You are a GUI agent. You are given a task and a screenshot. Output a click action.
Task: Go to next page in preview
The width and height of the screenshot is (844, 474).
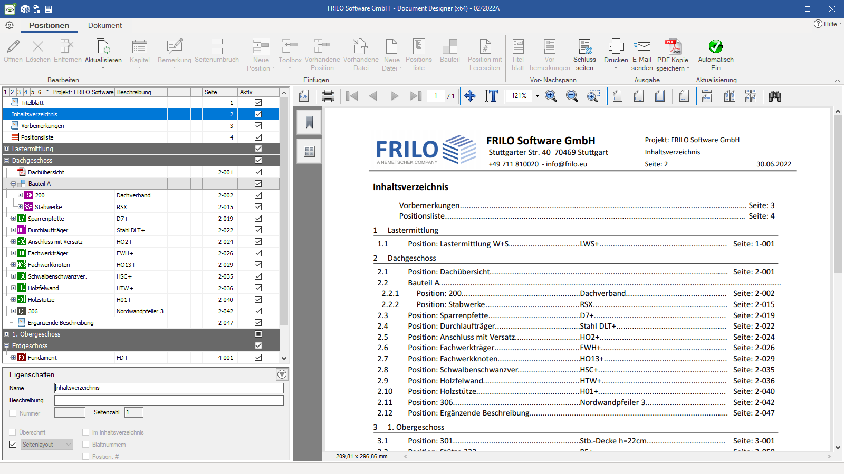(394, 96)
